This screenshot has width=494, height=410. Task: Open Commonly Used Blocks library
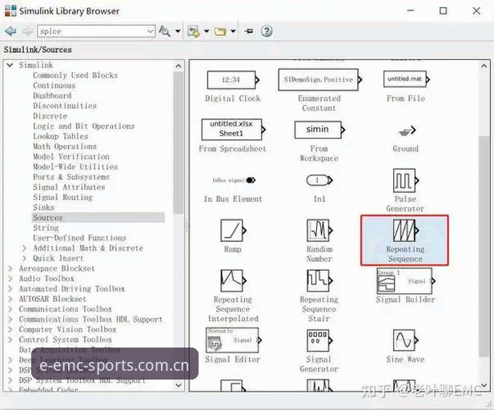(75, 75)
